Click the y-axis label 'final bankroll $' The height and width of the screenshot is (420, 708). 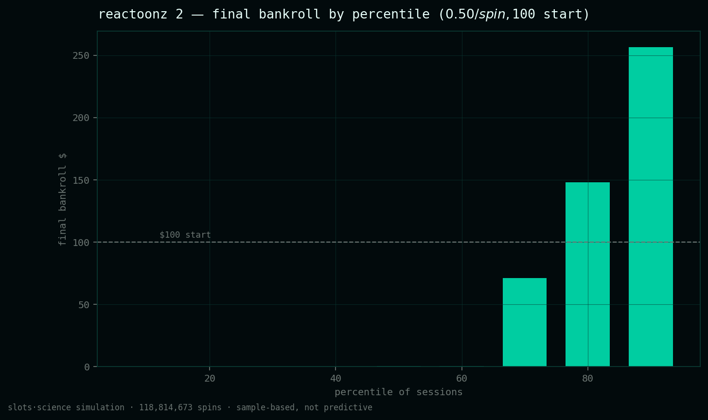coord(62,199)
